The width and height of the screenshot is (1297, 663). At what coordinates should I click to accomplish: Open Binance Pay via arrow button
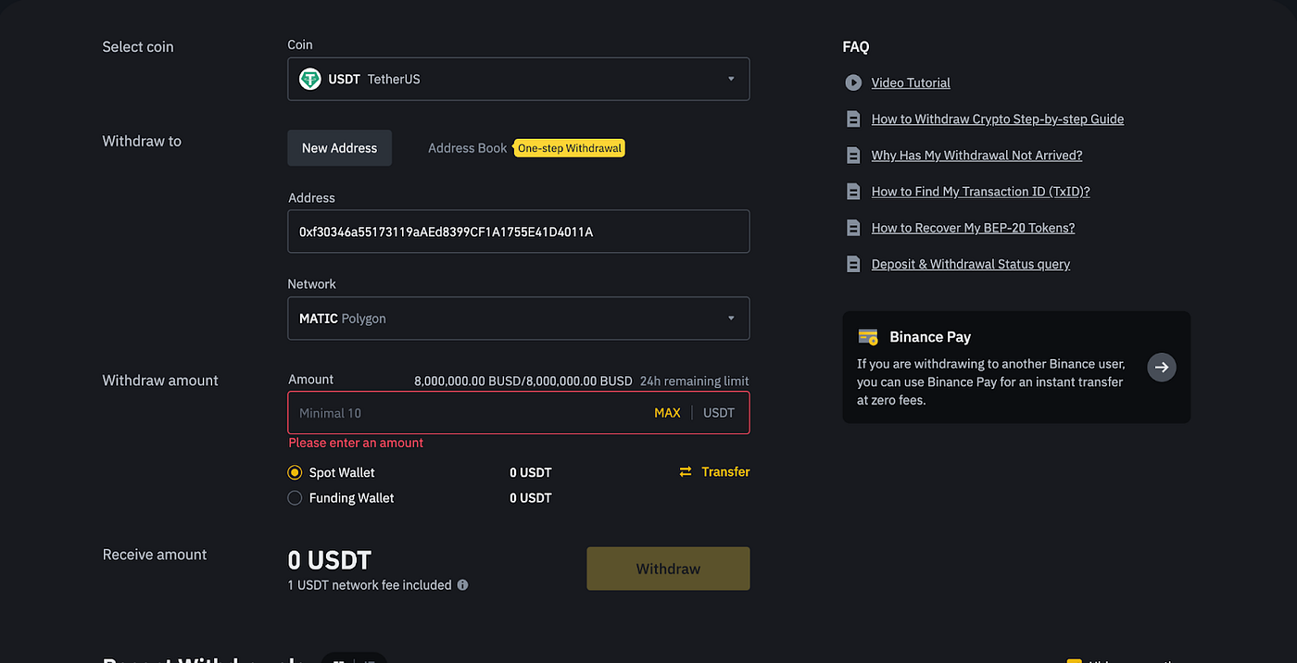click(x=1162, y=368)
